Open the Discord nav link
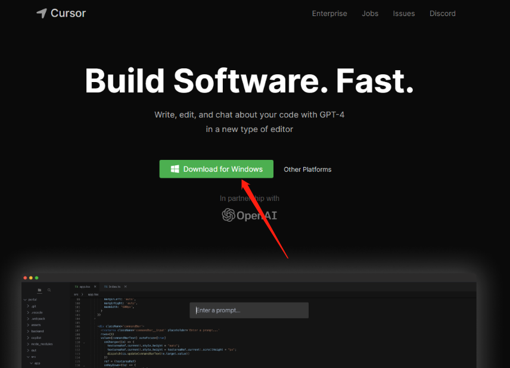510x368 pixels. click(x=442, y=14)
